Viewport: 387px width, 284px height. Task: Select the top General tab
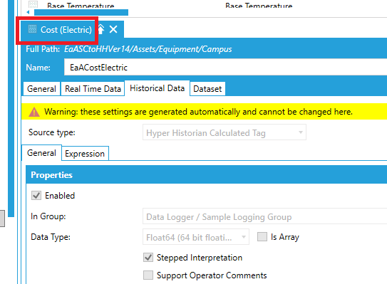point(42,89)
